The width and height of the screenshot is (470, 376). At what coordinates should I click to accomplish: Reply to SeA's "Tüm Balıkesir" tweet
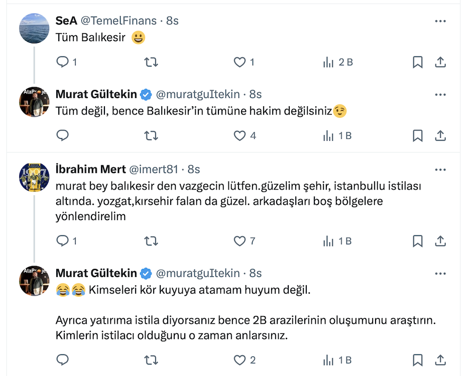point(63,62)
